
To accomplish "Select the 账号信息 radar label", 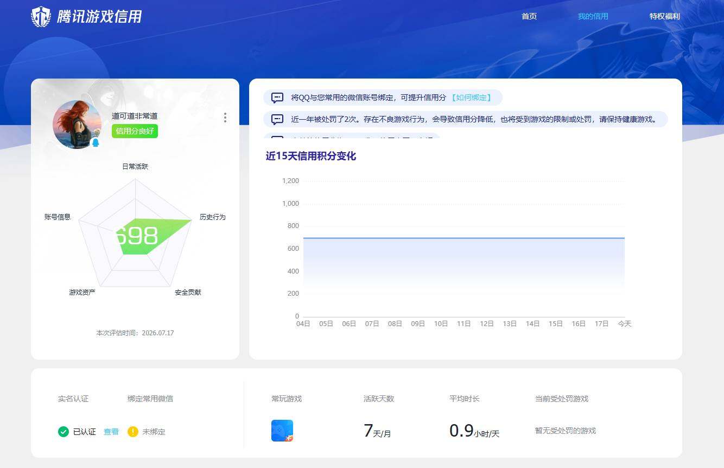I will coord(58,217).
